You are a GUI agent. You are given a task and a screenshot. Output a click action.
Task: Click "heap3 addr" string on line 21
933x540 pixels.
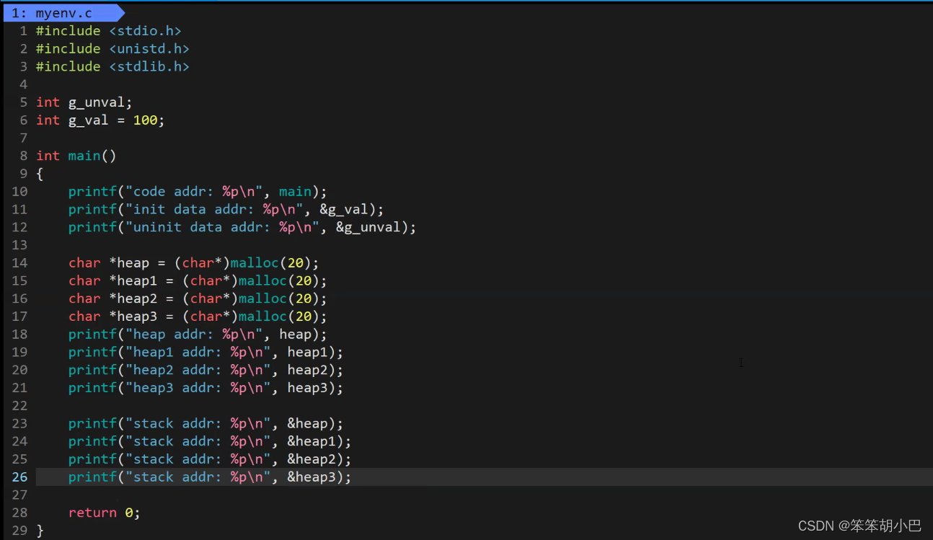[x=198, y=388]
